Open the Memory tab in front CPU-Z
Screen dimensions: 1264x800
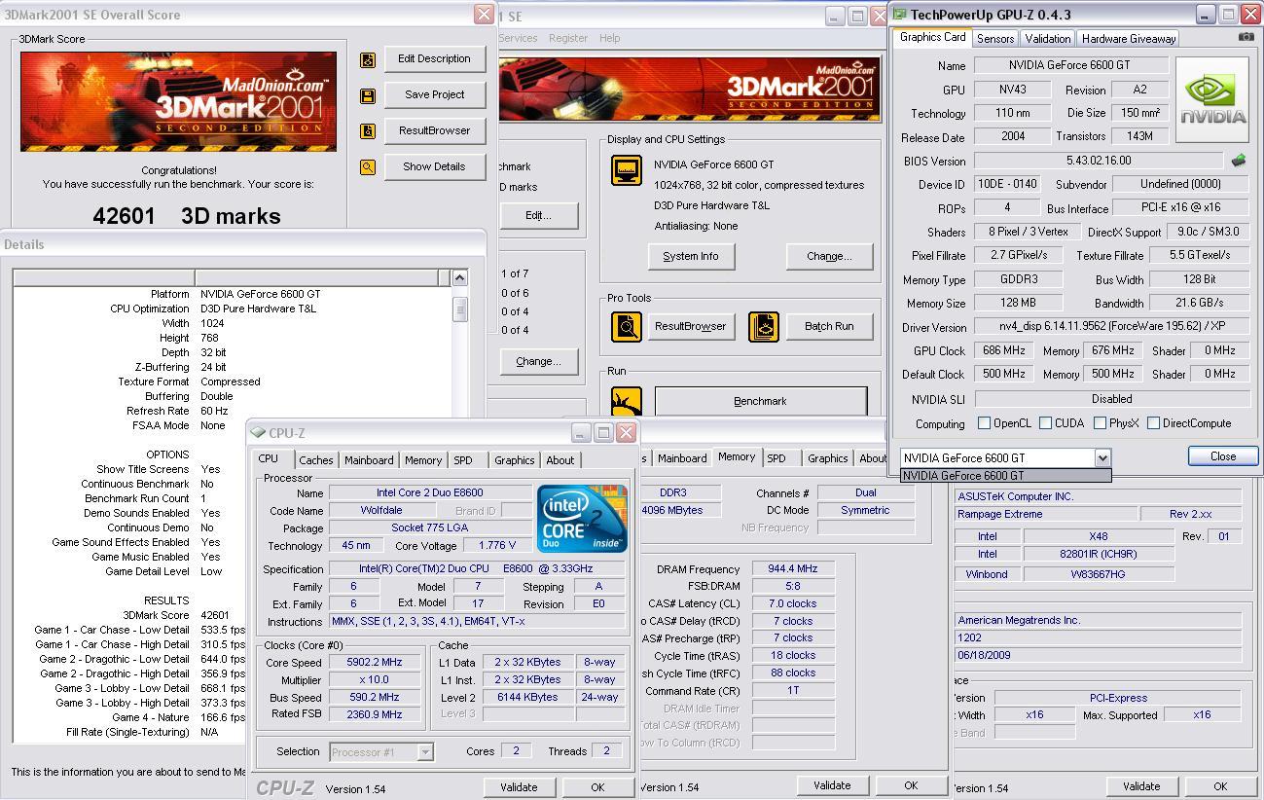pos(423,460)
